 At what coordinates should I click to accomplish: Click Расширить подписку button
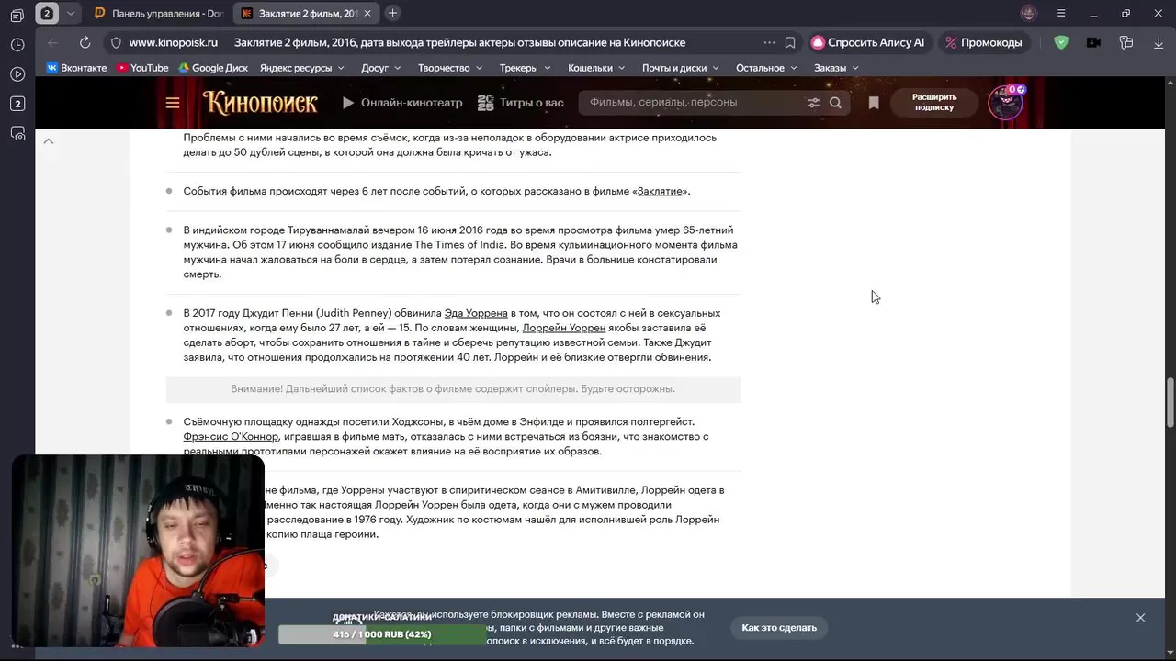click(934, 102)
